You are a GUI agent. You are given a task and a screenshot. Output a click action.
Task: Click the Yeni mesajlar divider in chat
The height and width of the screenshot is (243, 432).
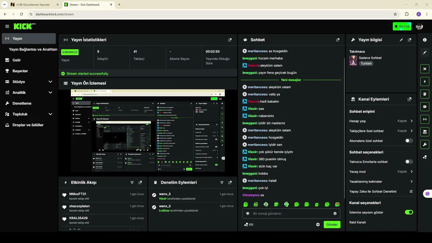(291, 80)
